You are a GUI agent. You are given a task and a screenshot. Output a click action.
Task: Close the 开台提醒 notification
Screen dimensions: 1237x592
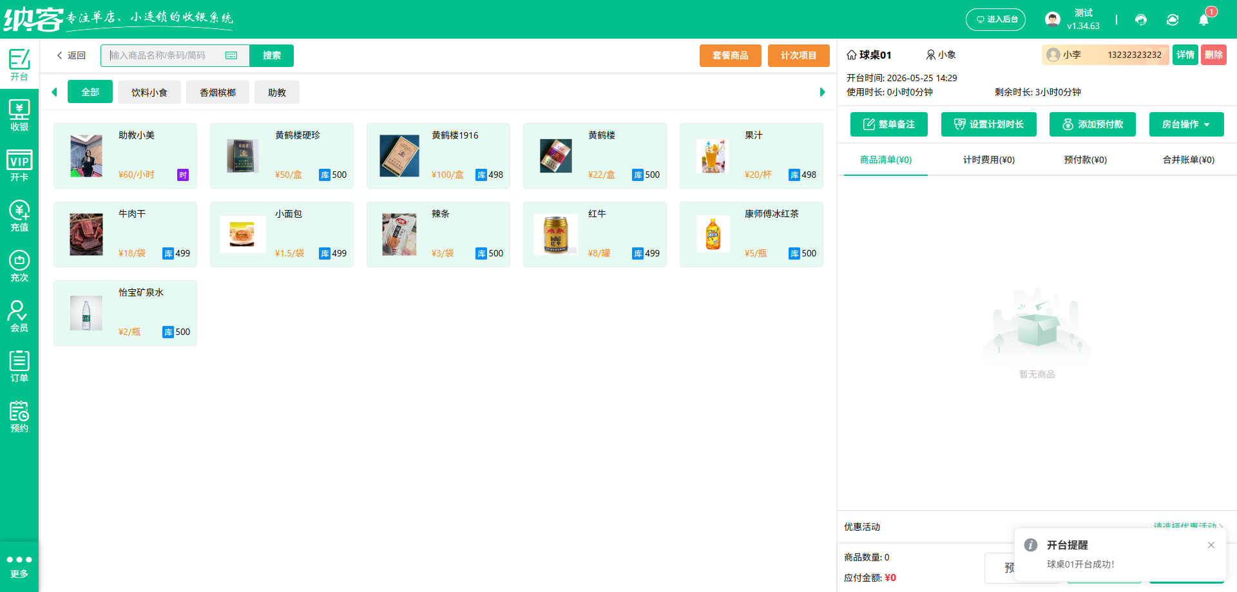click(x=1211, y=545)
